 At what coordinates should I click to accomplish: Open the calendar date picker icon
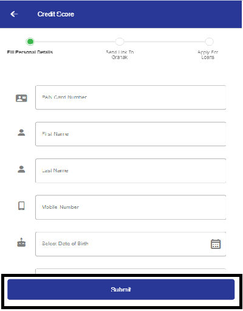pyautogui.click(x=216, y=244)
